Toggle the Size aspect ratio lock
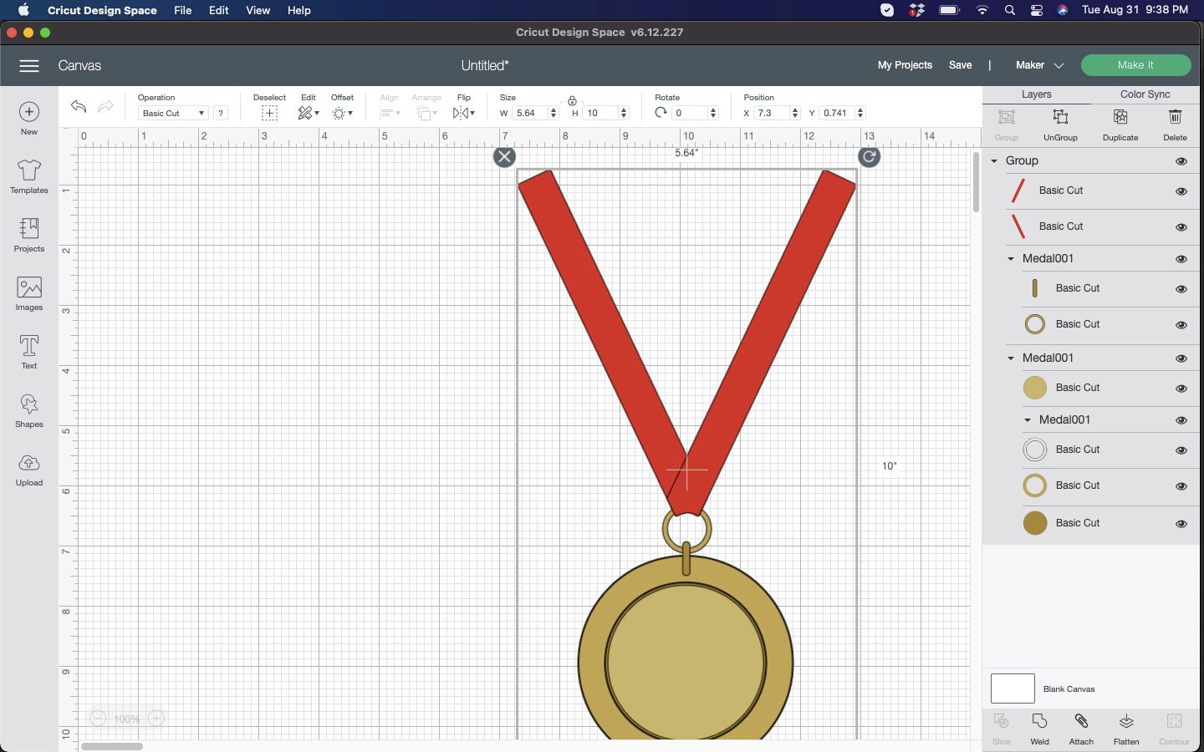Viewport: 1204px width, 752px height. click(x=574, y=101)
